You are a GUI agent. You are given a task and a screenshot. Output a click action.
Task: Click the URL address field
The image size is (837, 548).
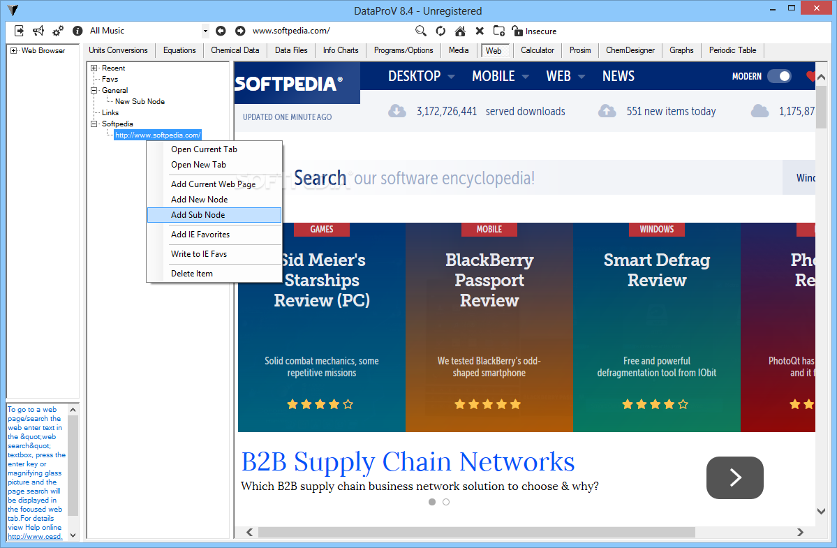click(331, 31)
